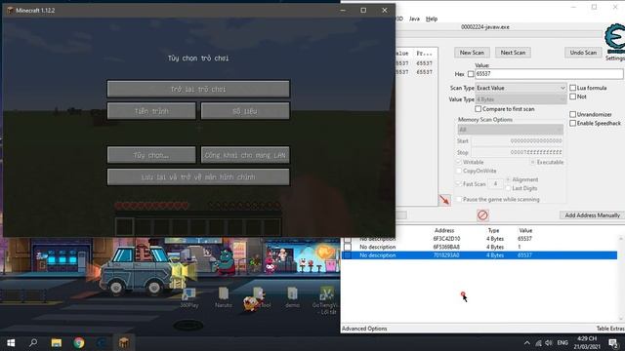625x351 pixels.
Task: Click Minecraft 'Tùy chọn...' button
Action: [151, 155]
